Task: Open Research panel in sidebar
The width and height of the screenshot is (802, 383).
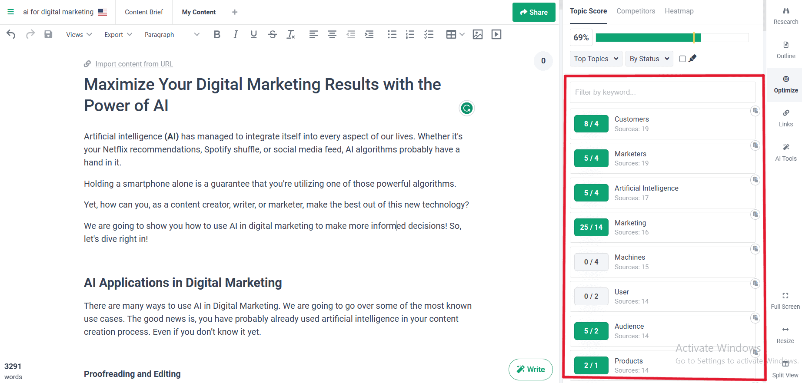Action: (x=786, y=16)
